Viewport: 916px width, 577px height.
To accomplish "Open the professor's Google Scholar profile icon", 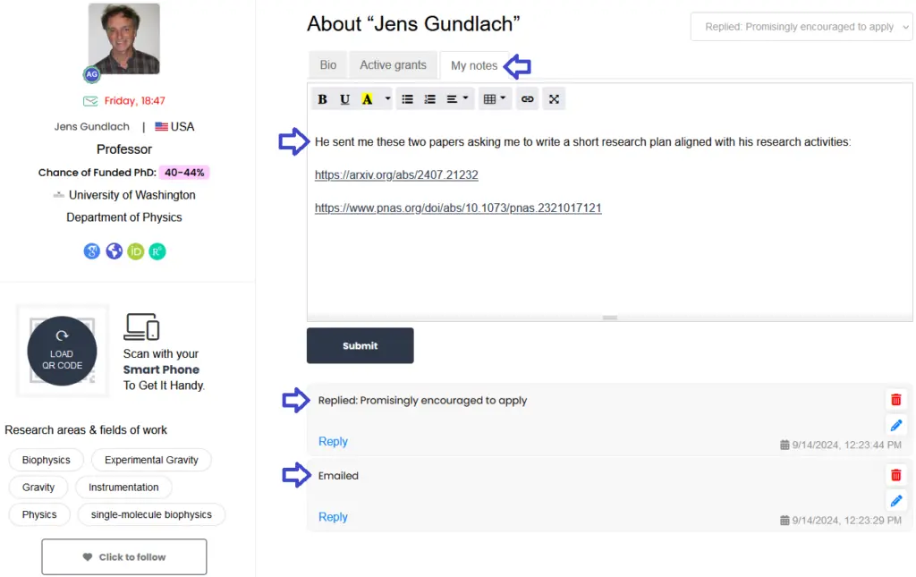I will click(92, 251).
